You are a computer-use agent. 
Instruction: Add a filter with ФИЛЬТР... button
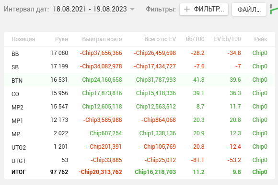tap(204, 10)
